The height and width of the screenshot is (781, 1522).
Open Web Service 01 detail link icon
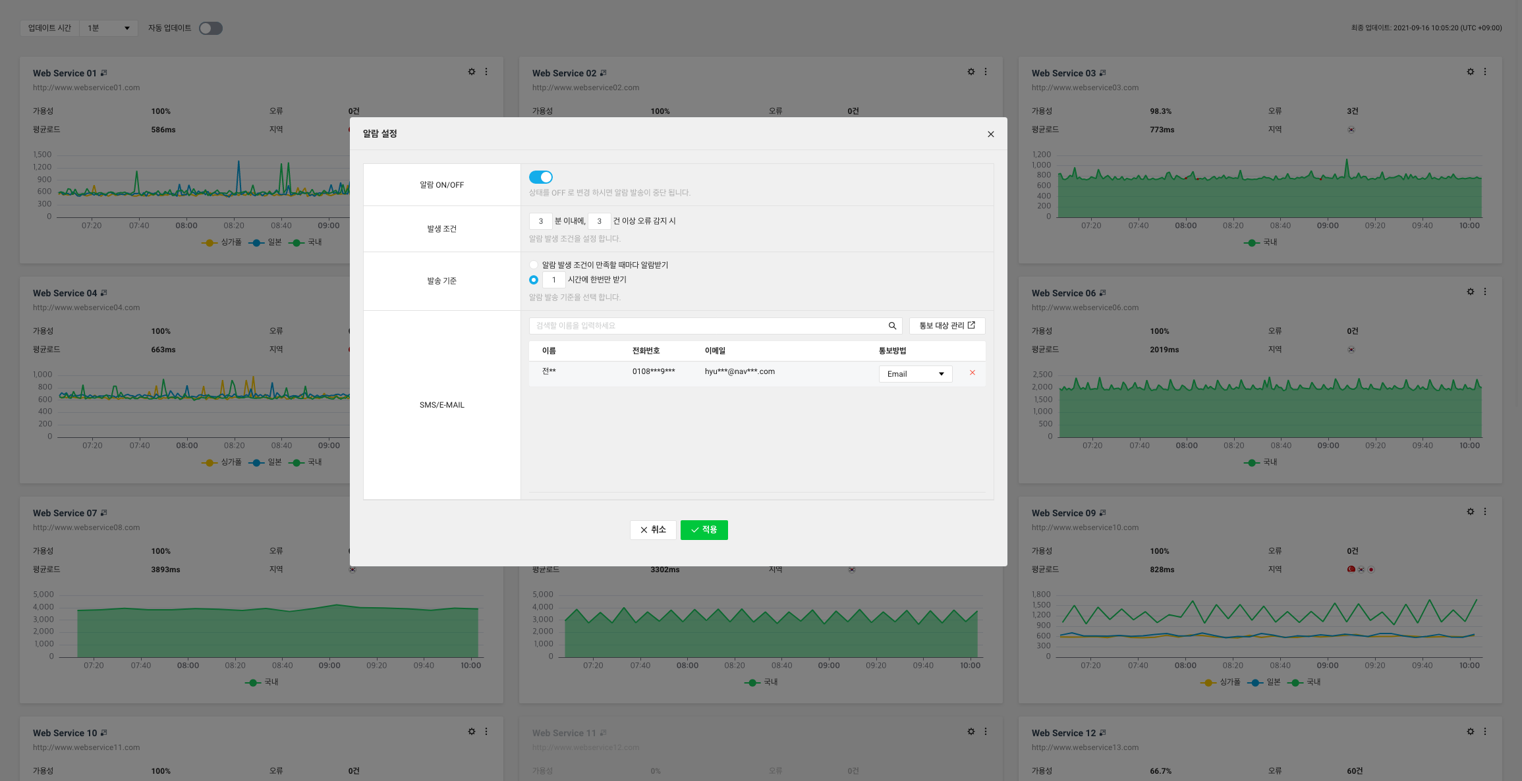[103, 73]
